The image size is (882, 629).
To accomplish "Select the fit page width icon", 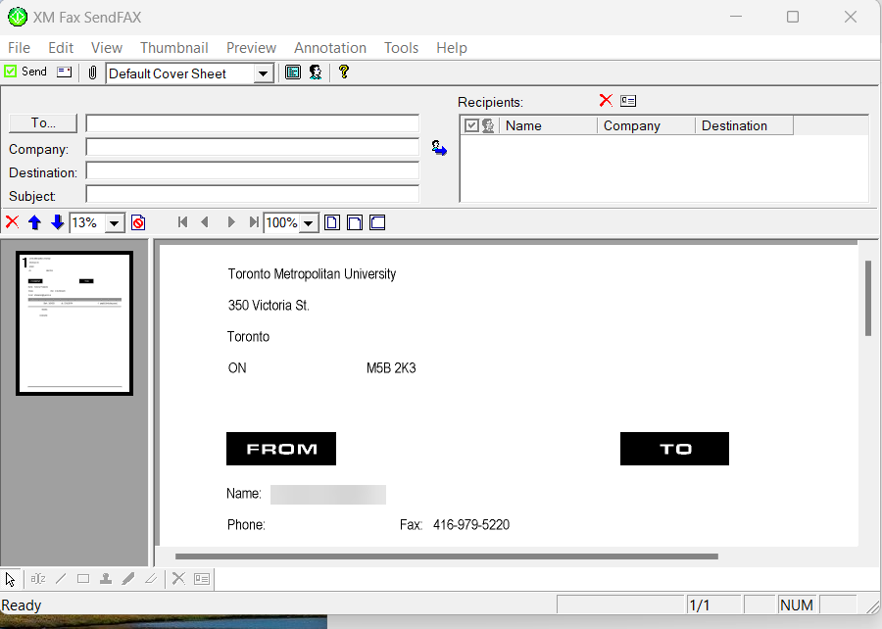I will [x=355, y=222].
